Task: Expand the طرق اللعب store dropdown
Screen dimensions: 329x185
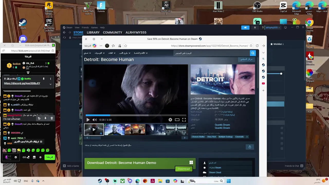Action: point(124,53)
